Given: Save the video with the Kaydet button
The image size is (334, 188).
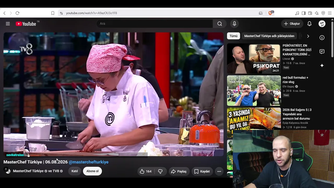Looking at the screenshot, I should click(x=202, y=172).
